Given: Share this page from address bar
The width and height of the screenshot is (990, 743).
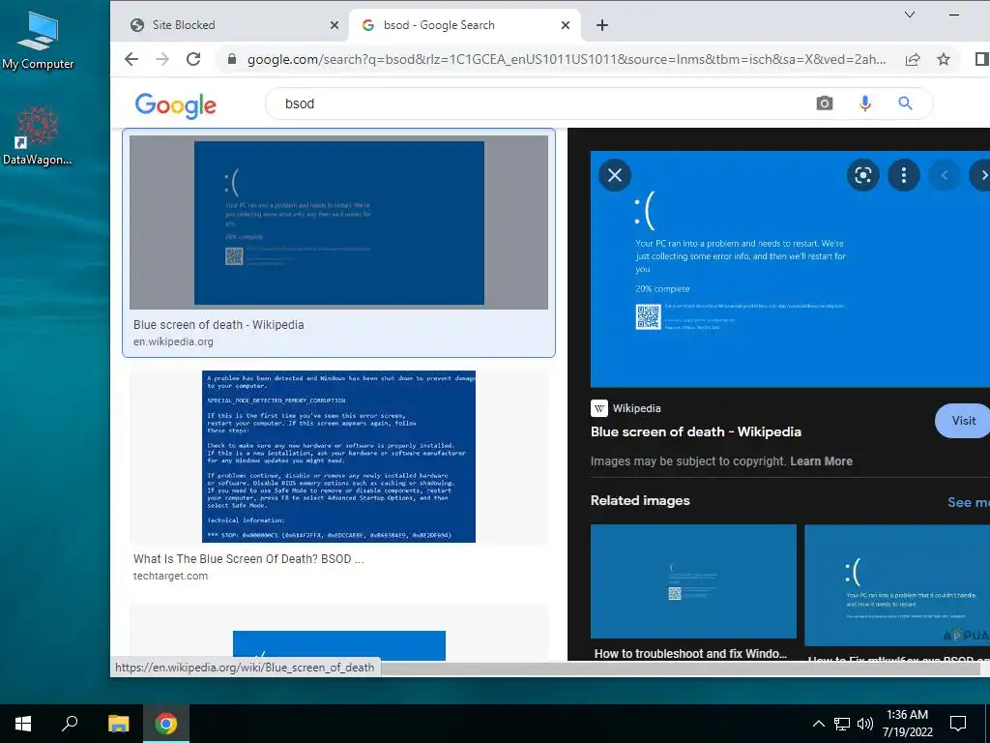Looking at the screenshot, I should click(x=913, y=59).
